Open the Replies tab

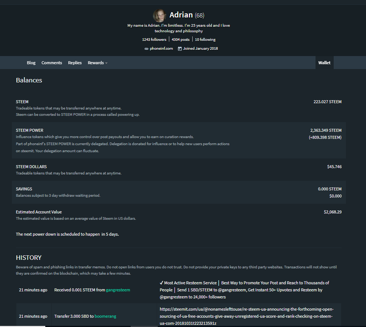click(x=75, y=63)
